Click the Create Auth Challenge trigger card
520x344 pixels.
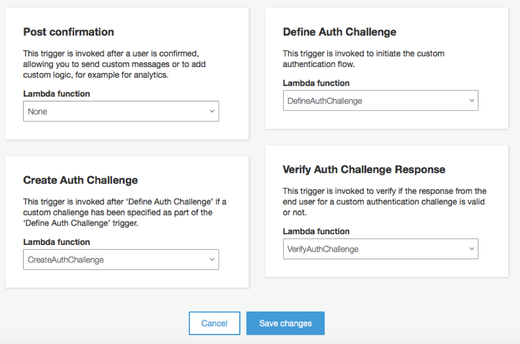click(126, 222)
